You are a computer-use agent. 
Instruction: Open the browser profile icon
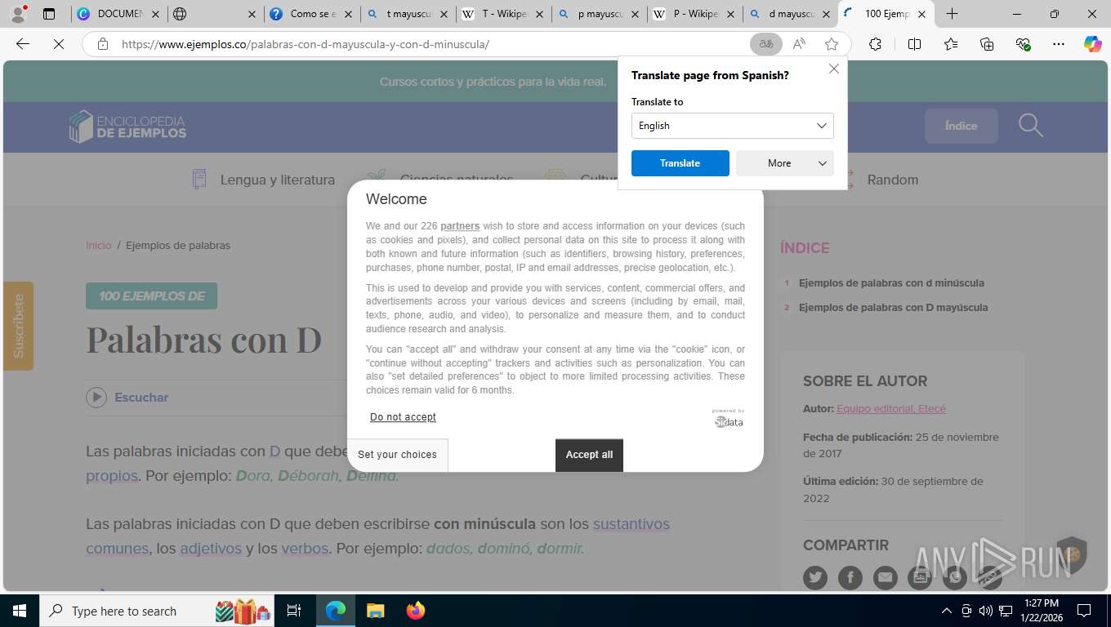tap(18, 14)
